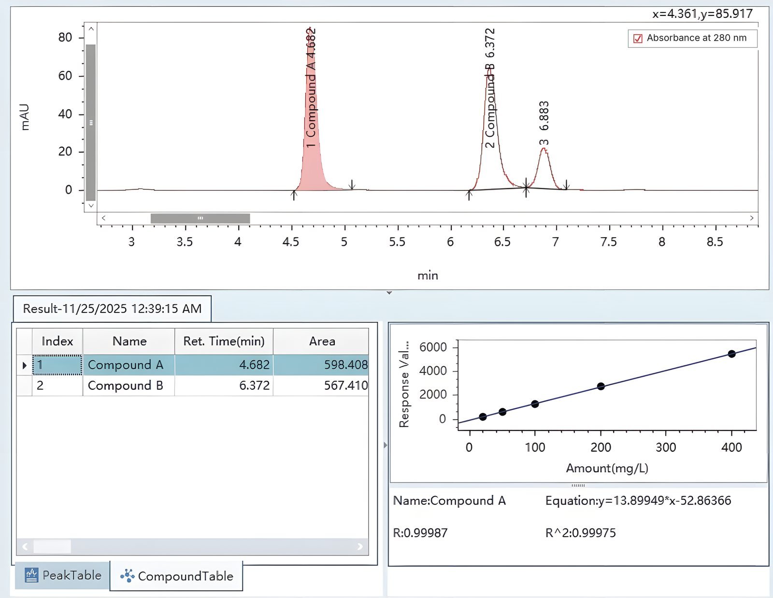Click the retention time 4.682 cell
This screenshot has width=773, height=598.
coord(224,365)
